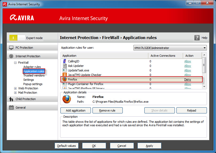
Task: Click the Ask Updater application icon
Action: (65, 66)
